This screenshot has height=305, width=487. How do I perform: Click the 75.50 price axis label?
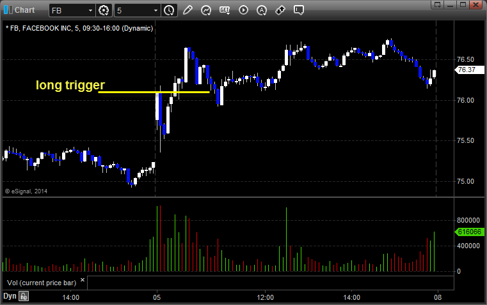click(x=465, y=140)
